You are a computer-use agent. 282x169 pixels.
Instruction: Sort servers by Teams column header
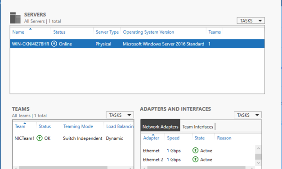click(215, 32)
